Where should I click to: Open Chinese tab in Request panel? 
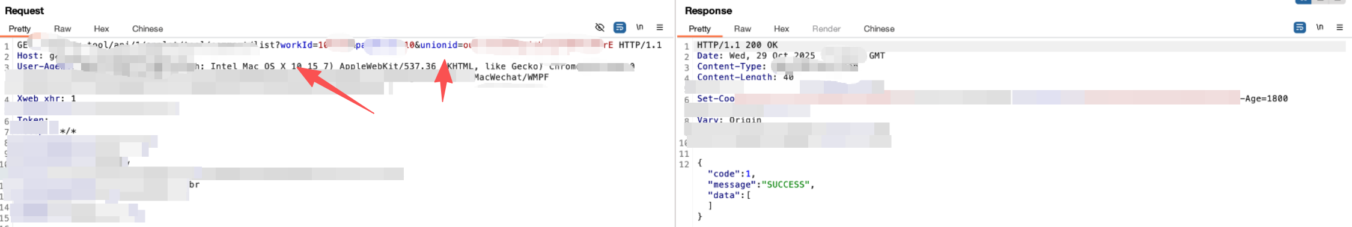pyautogui.click(x=147, y=29)
